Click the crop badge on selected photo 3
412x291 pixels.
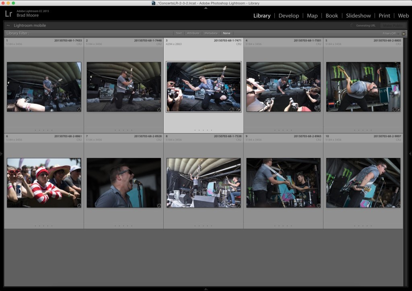point(235,109)
